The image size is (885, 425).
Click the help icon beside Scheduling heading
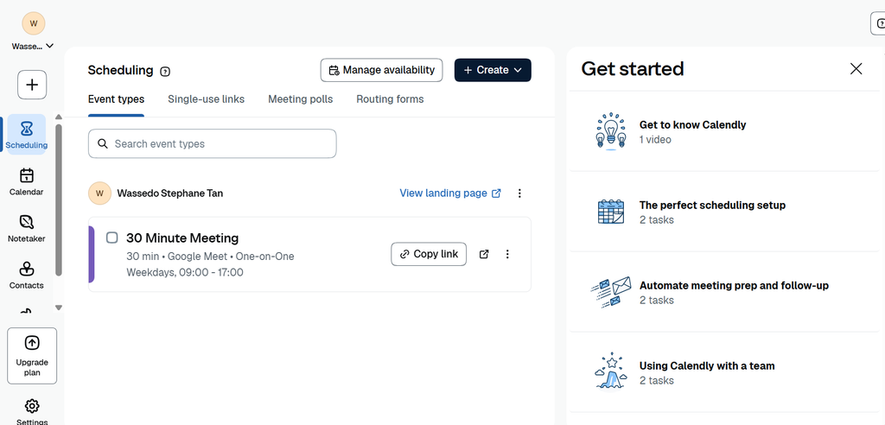tap(165, 72)
